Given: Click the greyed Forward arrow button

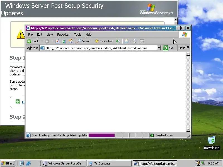Looking at the screenshot, I should click(x=47, y=41).
